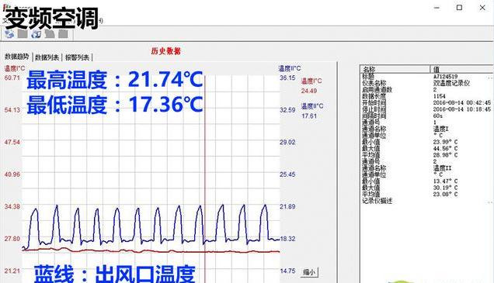Open the 数据列表 tab
494x283 pixels.
pos(47,57)
